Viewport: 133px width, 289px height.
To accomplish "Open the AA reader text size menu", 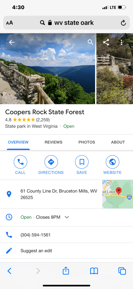I will pos(10,23).
